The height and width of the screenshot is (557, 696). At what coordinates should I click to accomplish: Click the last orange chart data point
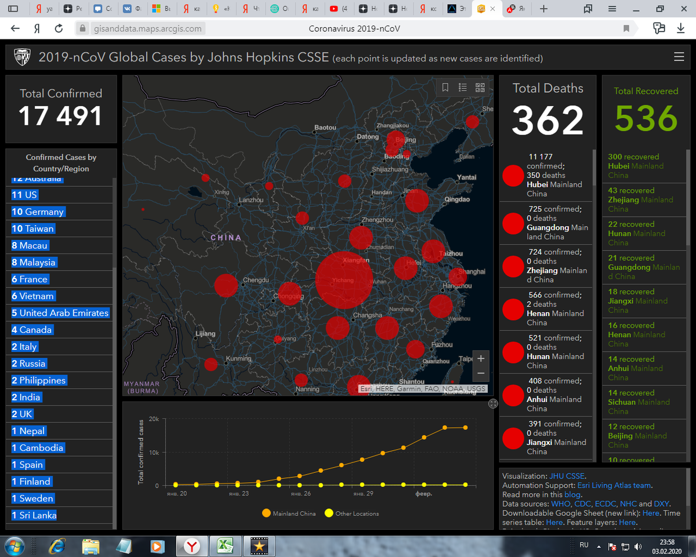point(465,428)
